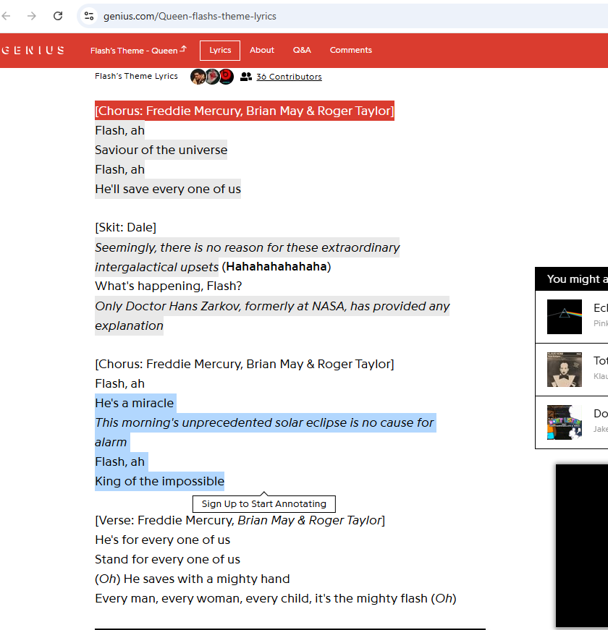This screenshot has height=630, width=608.
Task: Go back with the browser back arrow
Action: pyautogui.click(x=6, y=16)
